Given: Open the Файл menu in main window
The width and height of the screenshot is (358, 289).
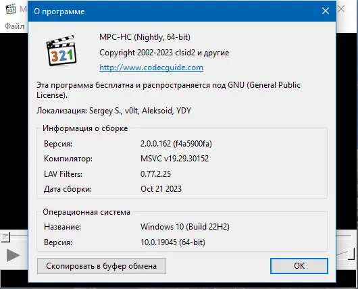Looking at the screenshot, I should (14, 26).
